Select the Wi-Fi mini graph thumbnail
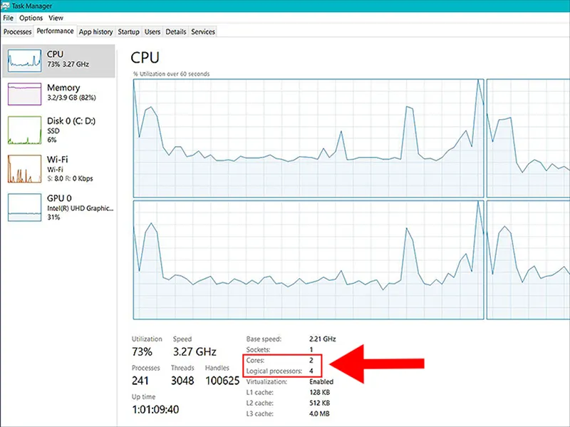Viewport: 570px width, 427px height. pyautogui.click(x=24, y=169)
